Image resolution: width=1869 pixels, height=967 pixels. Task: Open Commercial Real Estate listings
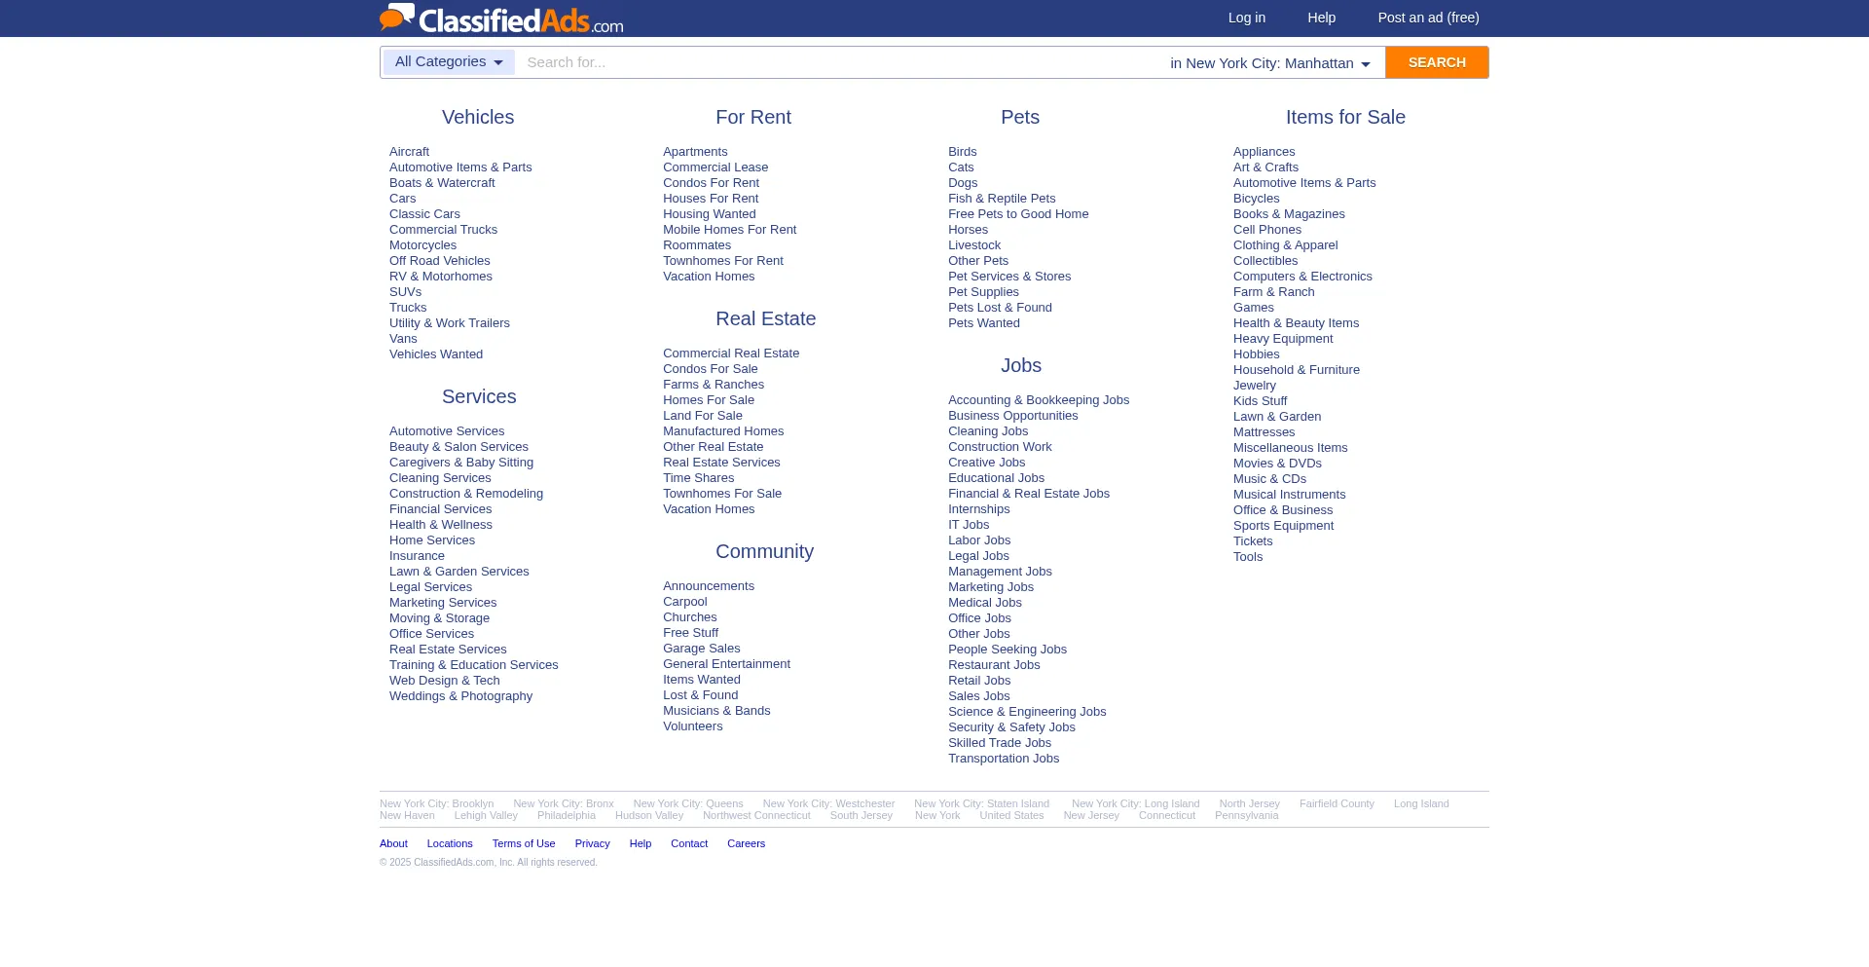(731, 353)
